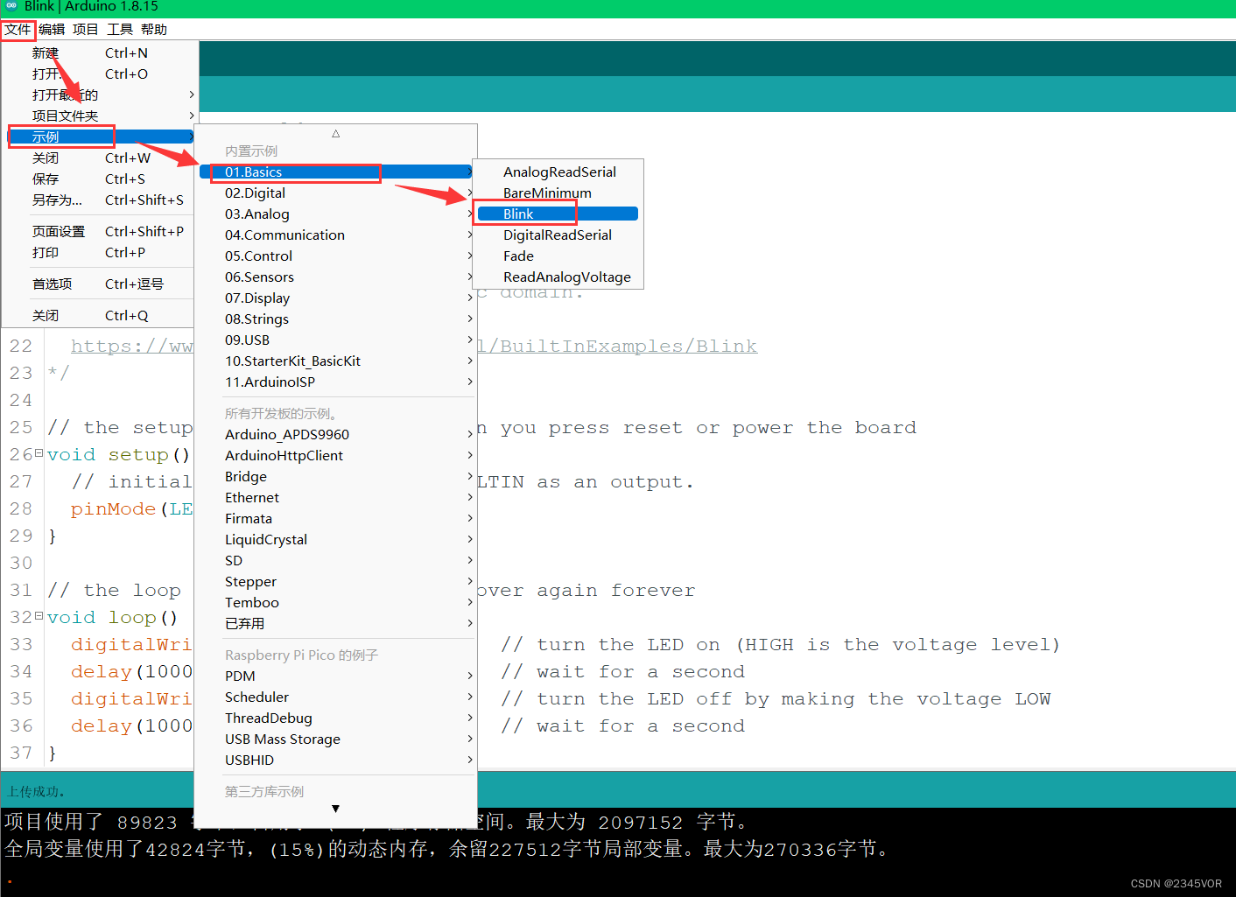The width and height of the screenshot is (1236, 897).
Task: Open SD library examples
Action: click(336, 560)
